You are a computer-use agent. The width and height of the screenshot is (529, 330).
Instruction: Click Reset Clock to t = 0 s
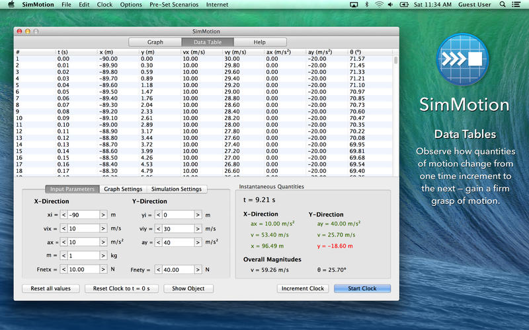[121, 288]
